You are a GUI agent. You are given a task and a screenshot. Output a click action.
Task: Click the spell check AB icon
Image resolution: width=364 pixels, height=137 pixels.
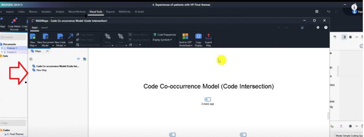(335, 37)
